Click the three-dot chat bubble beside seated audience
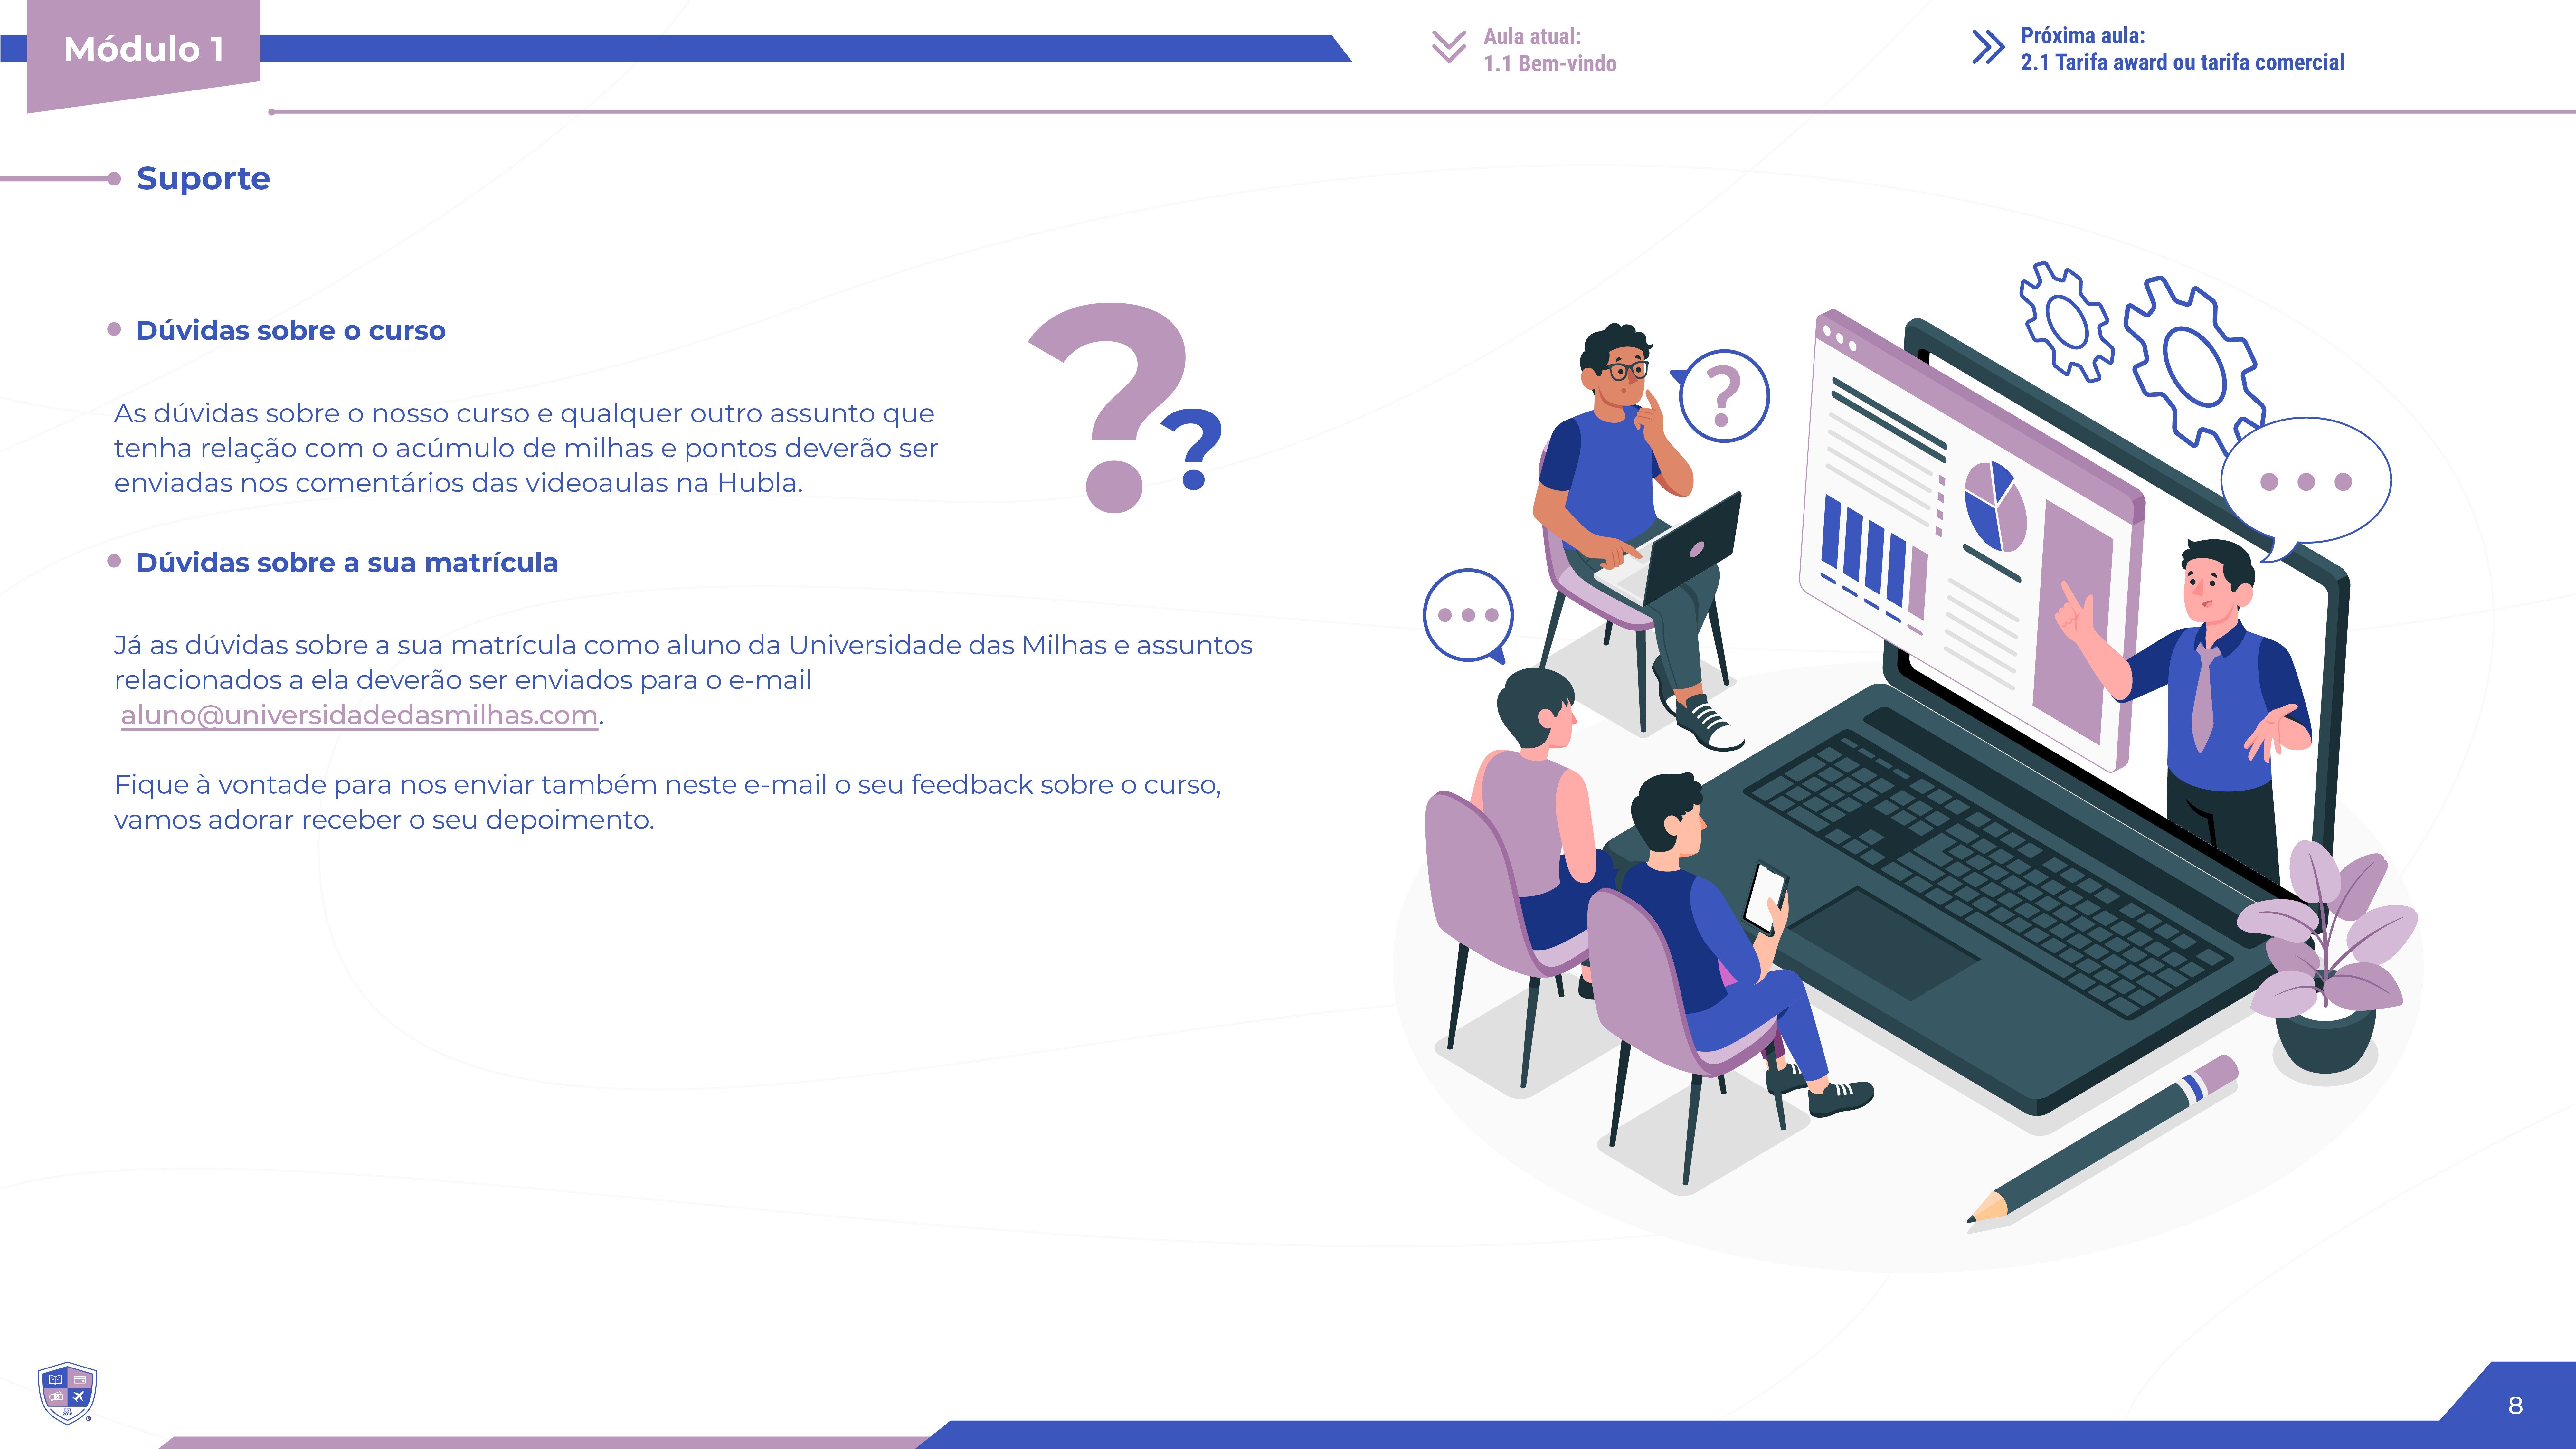The width and height of the screenshot is (2576, 1449). click(x=1468, y=616)
